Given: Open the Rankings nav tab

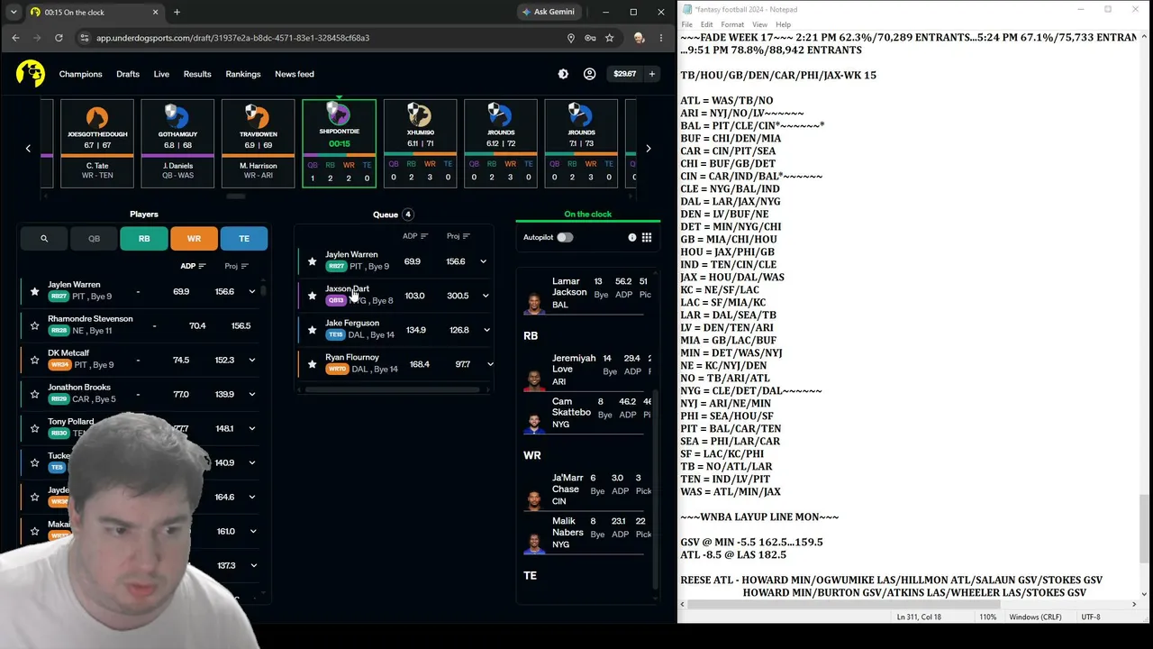Looking at the screenshot, I should tap(243, 74).
